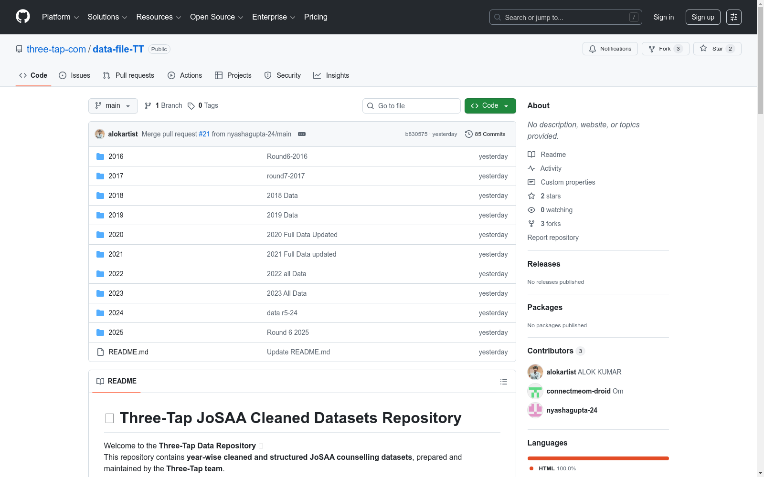Switch to the Insights tab

coord(331,75)
